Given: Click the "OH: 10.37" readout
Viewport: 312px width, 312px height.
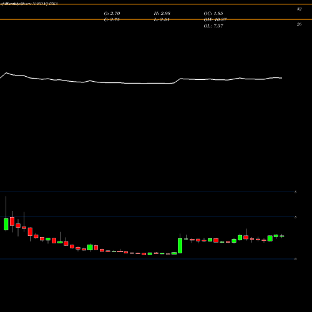Looking at the screenshot, I should (x=215, y=20).
